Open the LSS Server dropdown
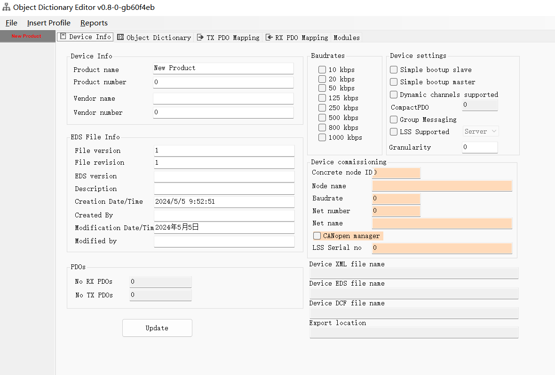 pos(480,131)
